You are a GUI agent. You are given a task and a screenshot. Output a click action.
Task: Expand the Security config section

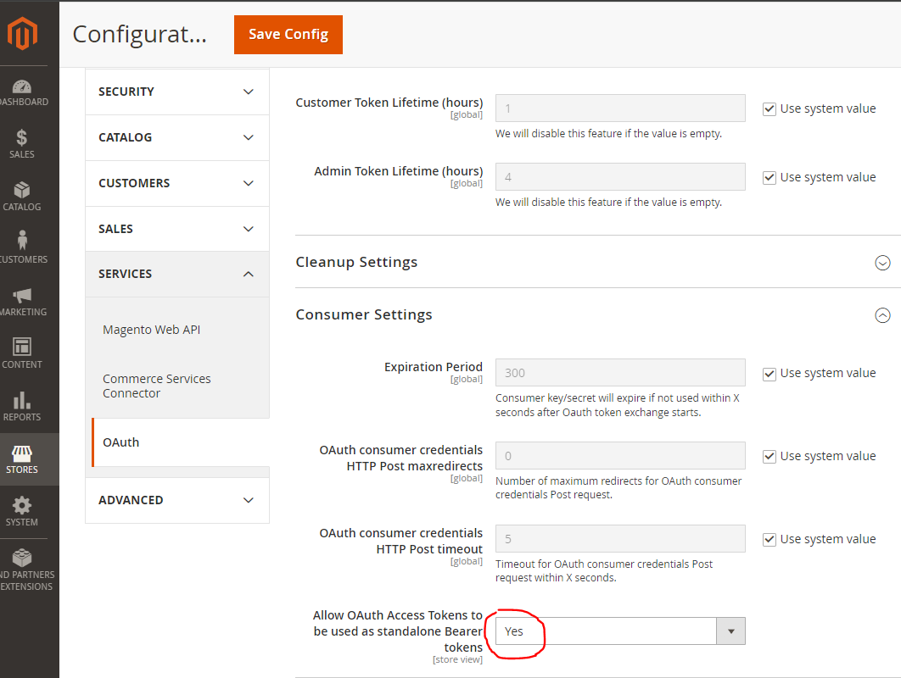pos(177,92)
